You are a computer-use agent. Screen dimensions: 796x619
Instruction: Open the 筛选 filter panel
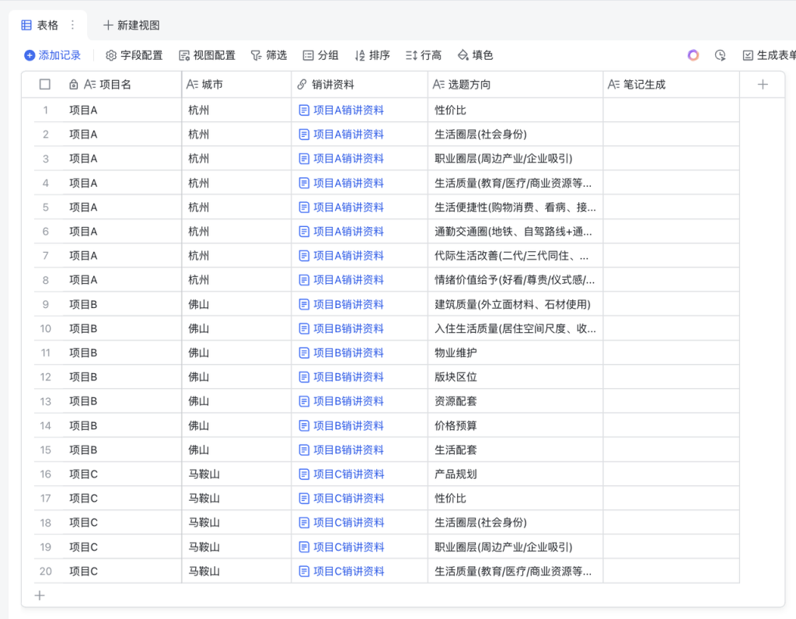click(269, 55)
